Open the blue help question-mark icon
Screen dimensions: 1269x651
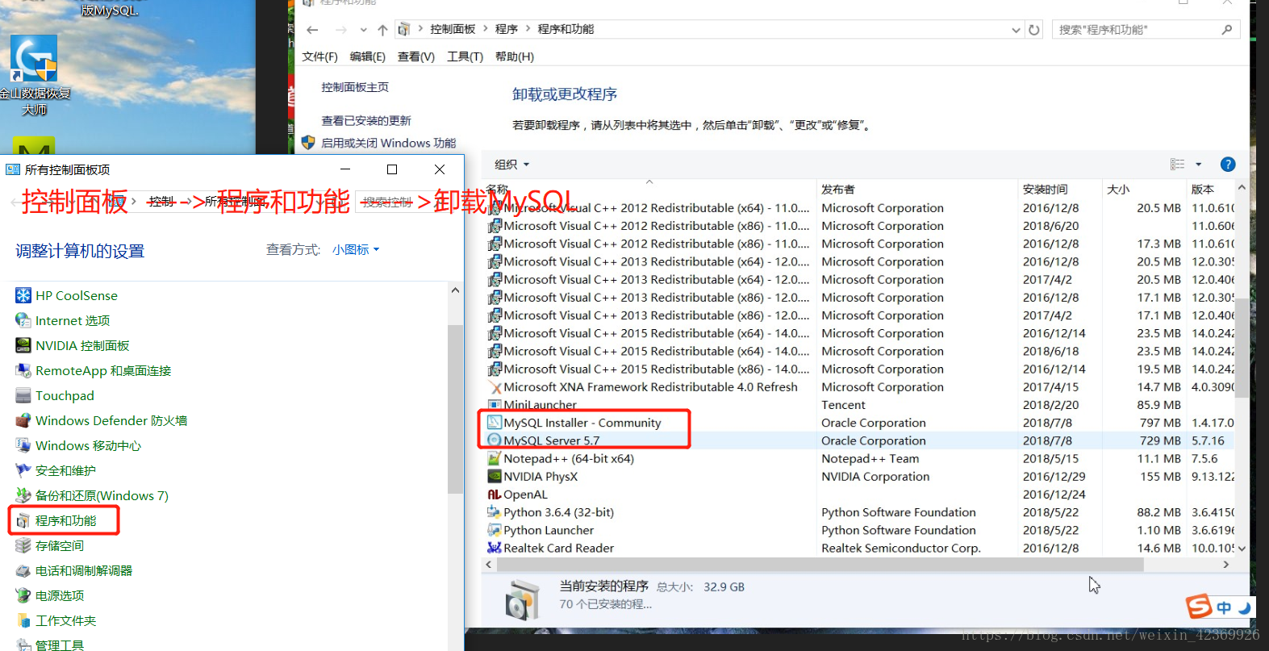click(x=1228, y=165)
